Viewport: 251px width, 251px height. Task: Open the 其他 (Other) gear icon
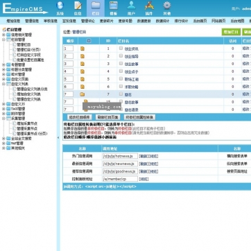pos(167,6)
